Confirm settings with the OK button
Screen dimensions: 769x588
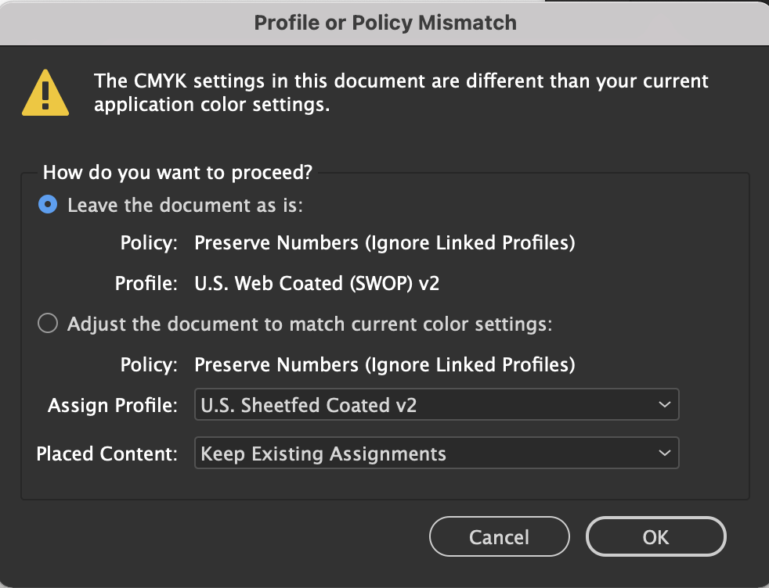pos(655,536)
